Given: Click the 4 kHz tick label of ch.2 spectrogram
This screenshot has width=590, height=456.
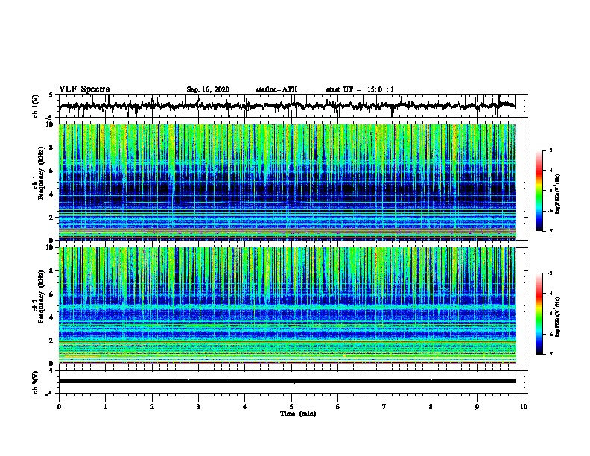Looking at the screenshot, I should coord(51,317).
